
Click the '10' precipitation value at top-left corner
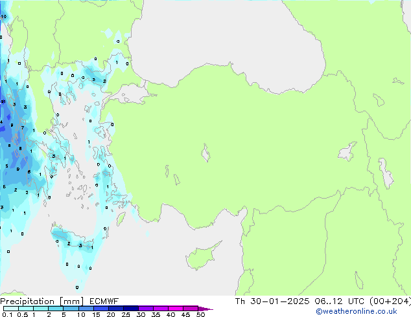point(4,16)
